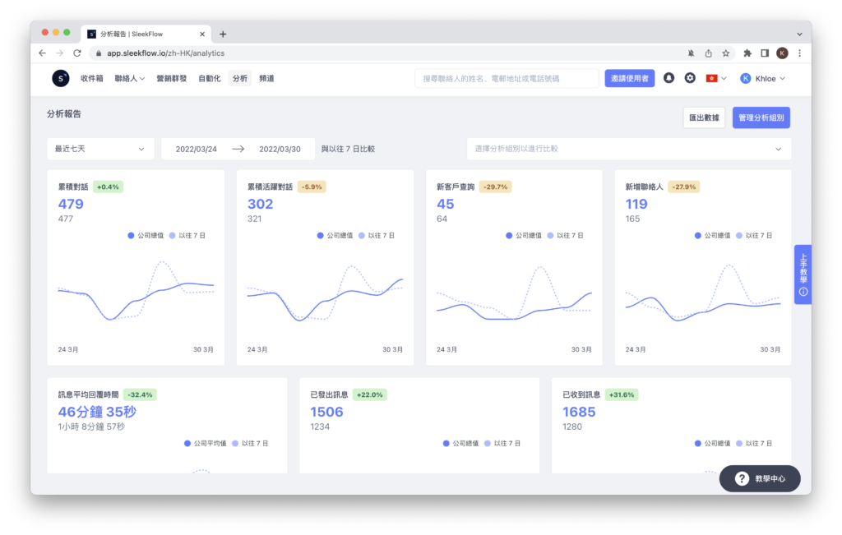
Task: Bookmark page with the star icon
Action: tap(726, 53)
